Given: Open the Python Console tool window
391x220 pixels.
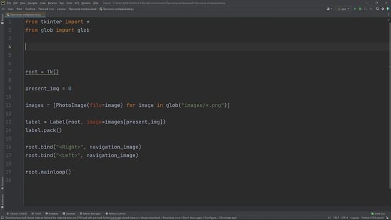Looking at the screenshot, I should (115, 214).
